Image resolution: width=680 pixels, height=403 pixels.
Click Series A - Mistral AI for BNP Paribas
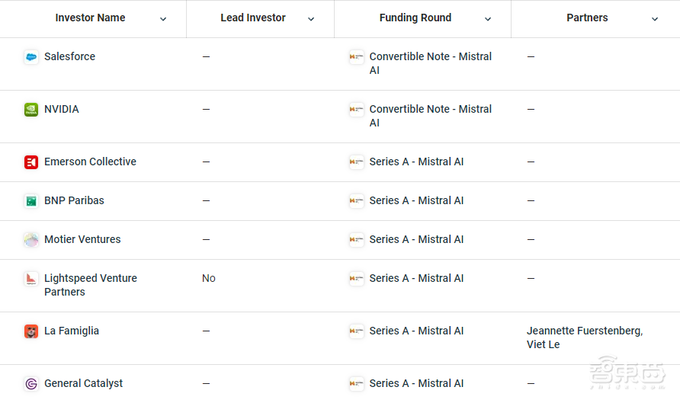pyautogui.click(x=416, y=201)
